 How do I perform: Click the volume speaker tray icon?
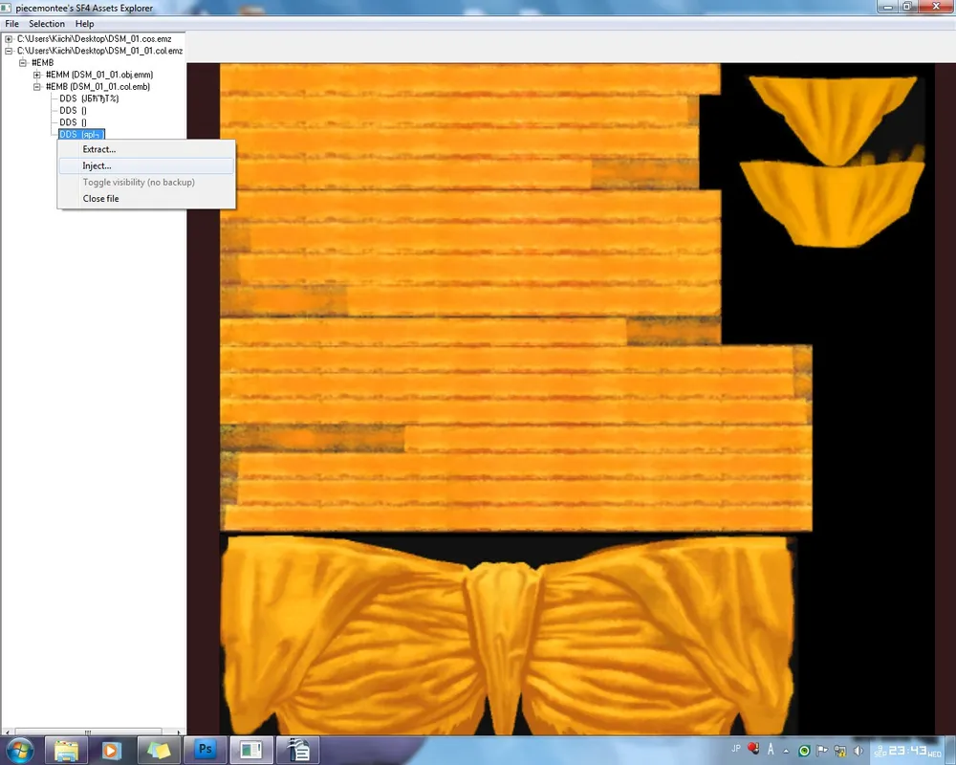[x=858, y=750]
